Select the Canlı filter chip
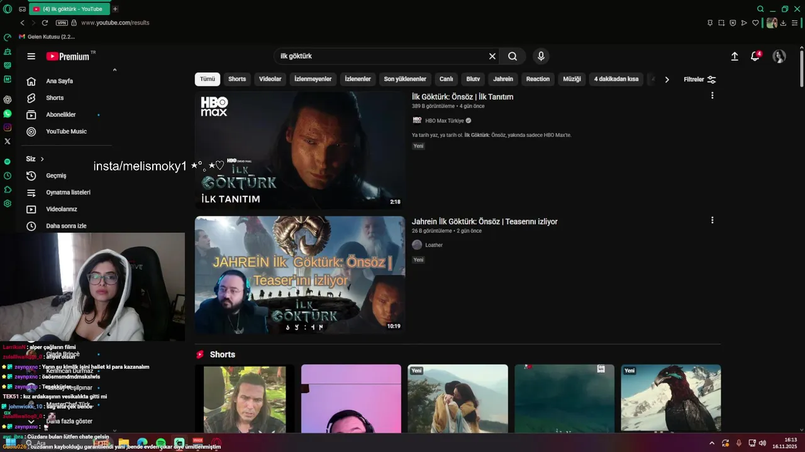The image size is (805, 452). tap(447, 79)
